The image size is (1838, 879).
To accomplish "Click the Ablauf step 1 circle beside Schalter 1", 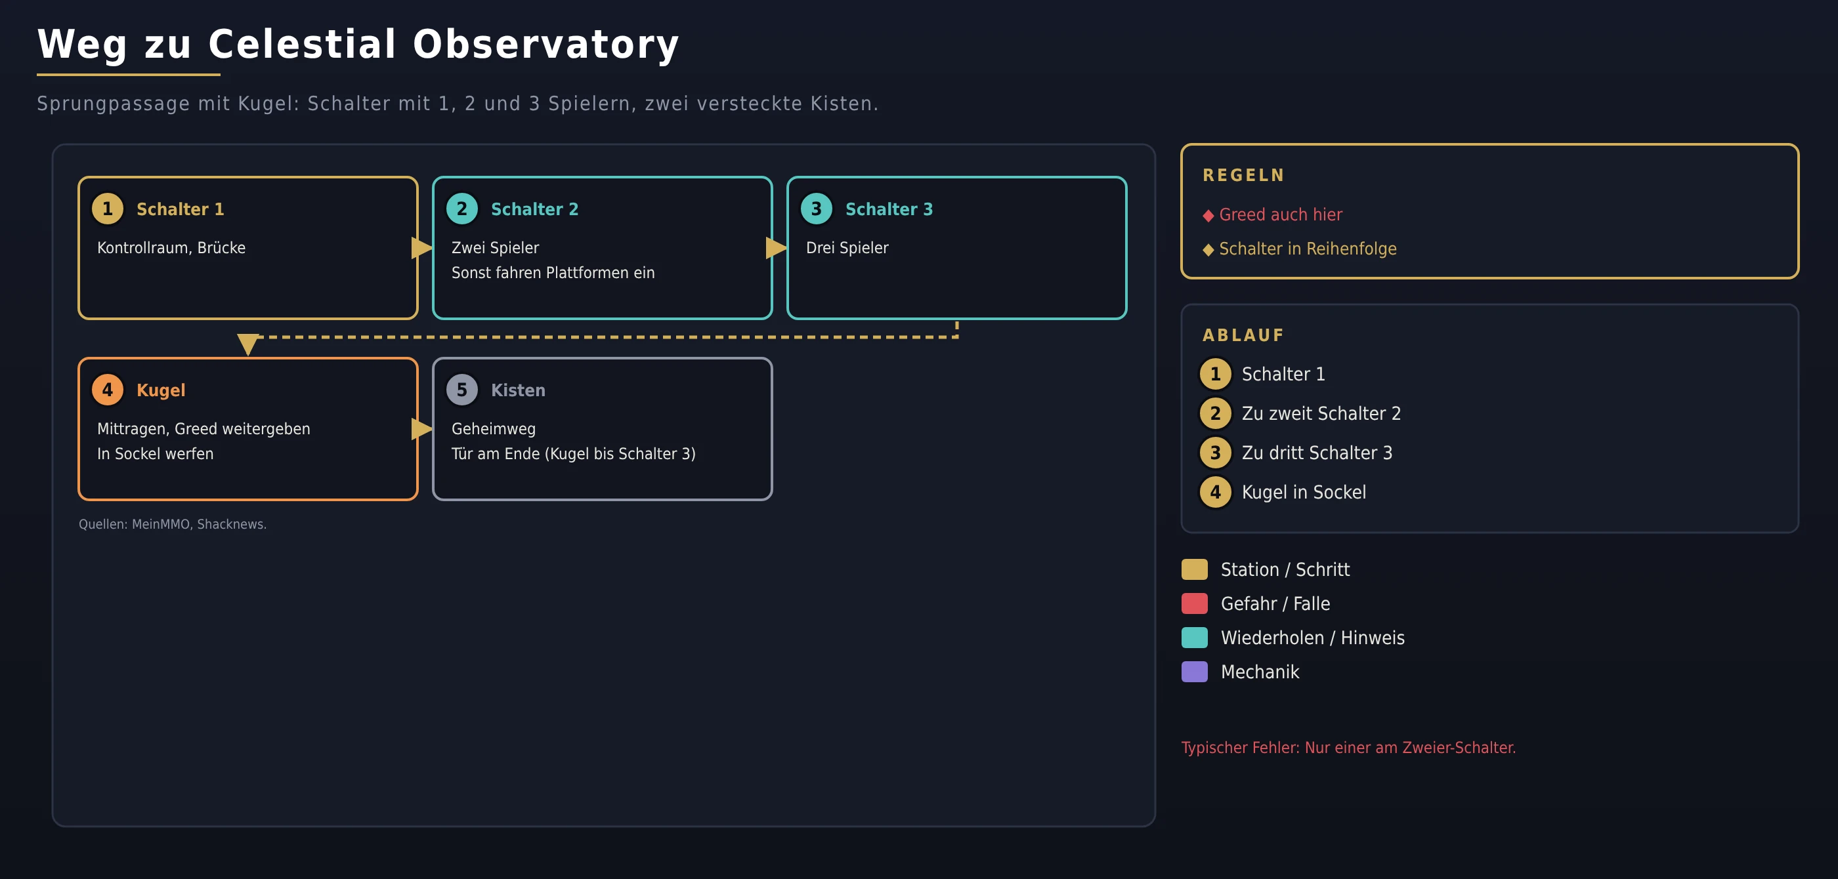I will tap(1215, 375).
